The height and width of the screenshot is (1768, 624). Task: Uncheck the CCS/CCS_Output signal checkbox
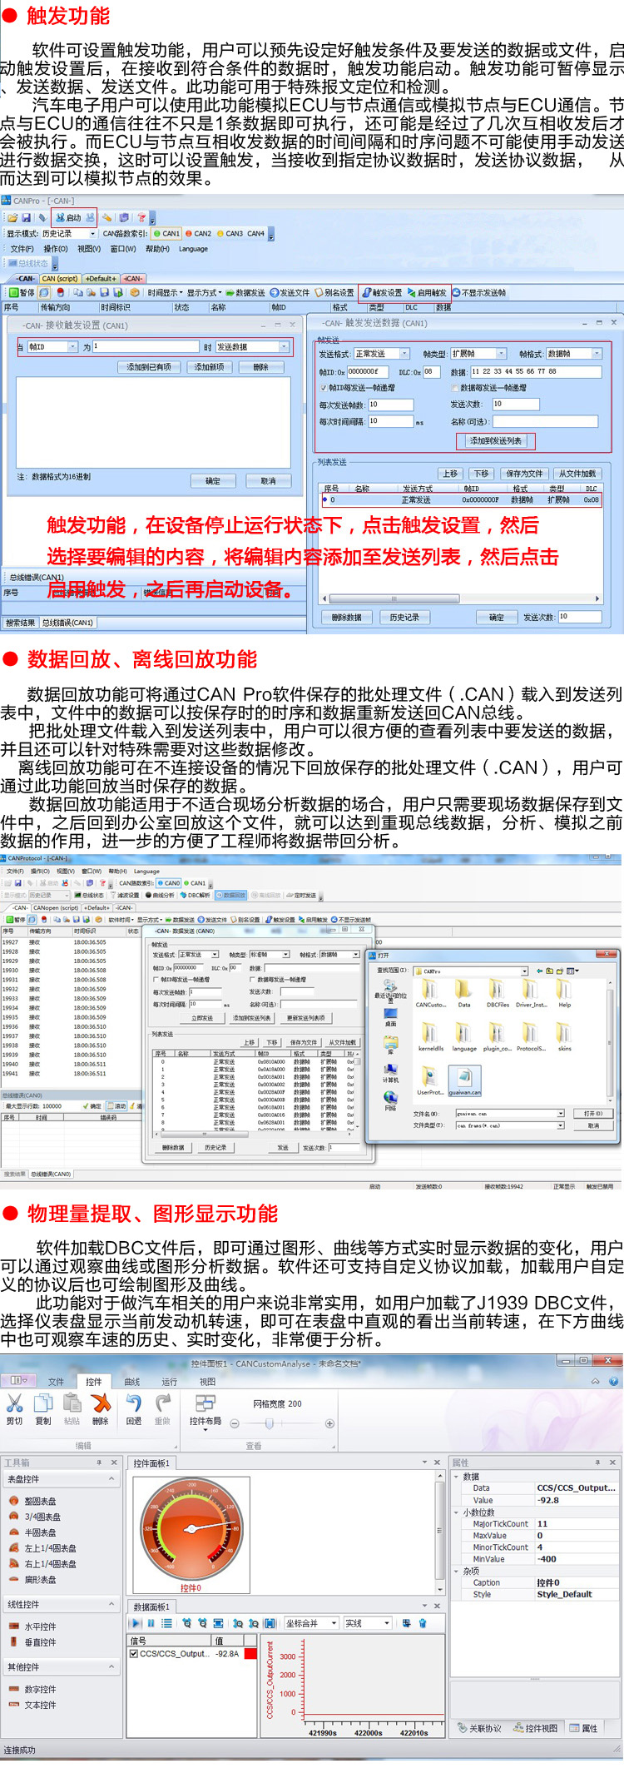[134, 1654]
